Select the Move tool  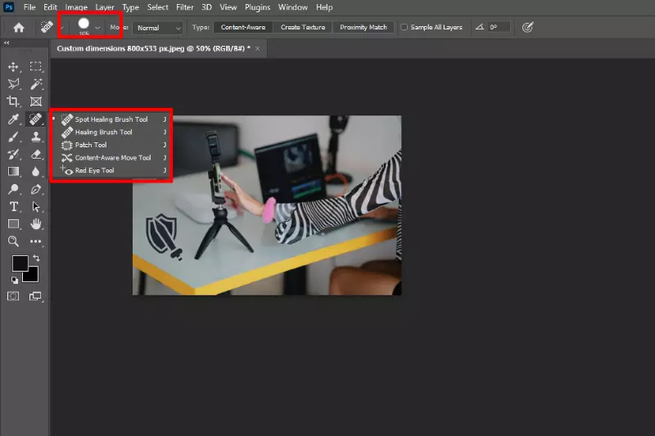point(13,67)
